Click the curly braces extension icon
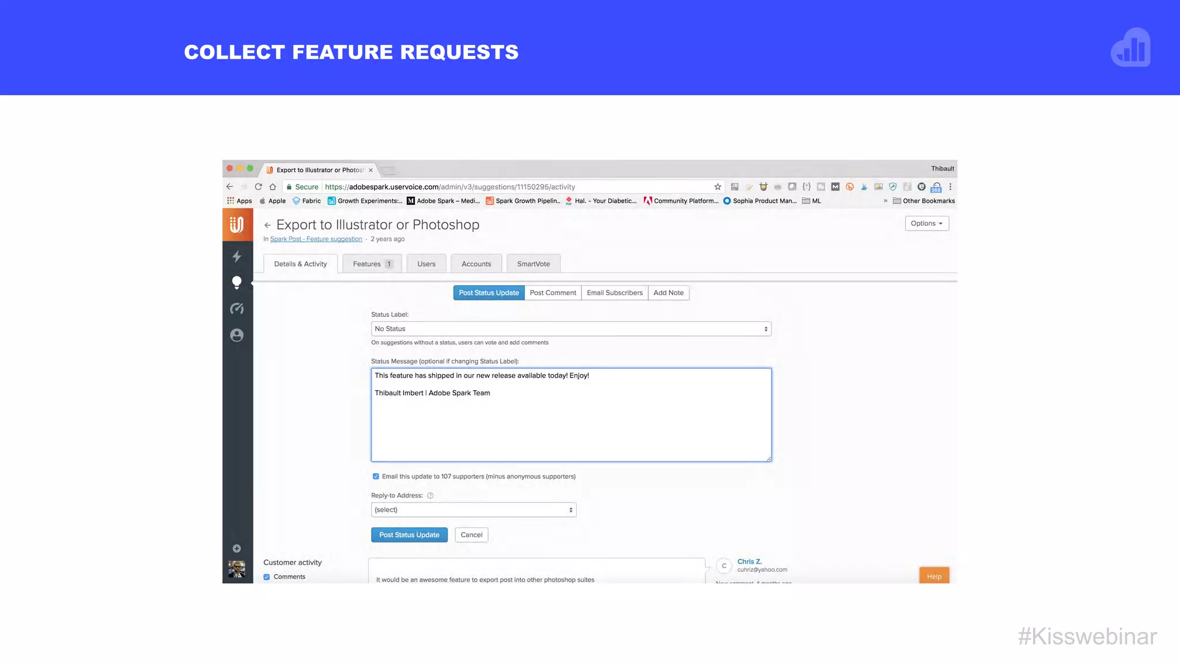 coord(807,187)
